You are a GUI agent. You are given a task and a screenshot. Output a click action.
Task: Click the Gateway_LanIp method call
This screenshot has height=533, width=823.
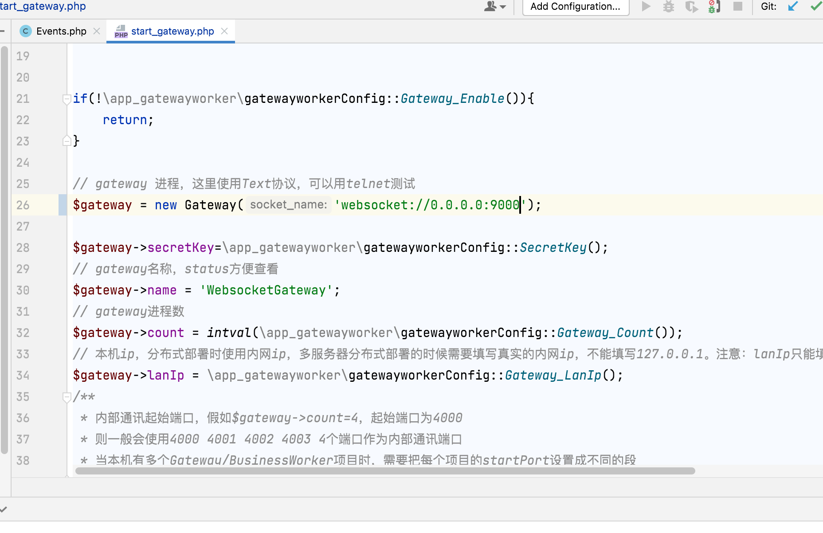553,375
